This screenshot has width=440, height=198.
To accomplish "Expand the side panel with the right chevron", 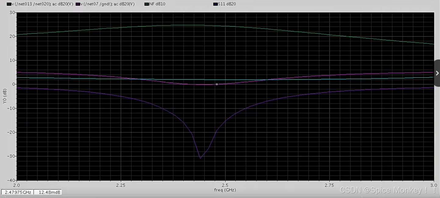I will click(x=437, y=73).
